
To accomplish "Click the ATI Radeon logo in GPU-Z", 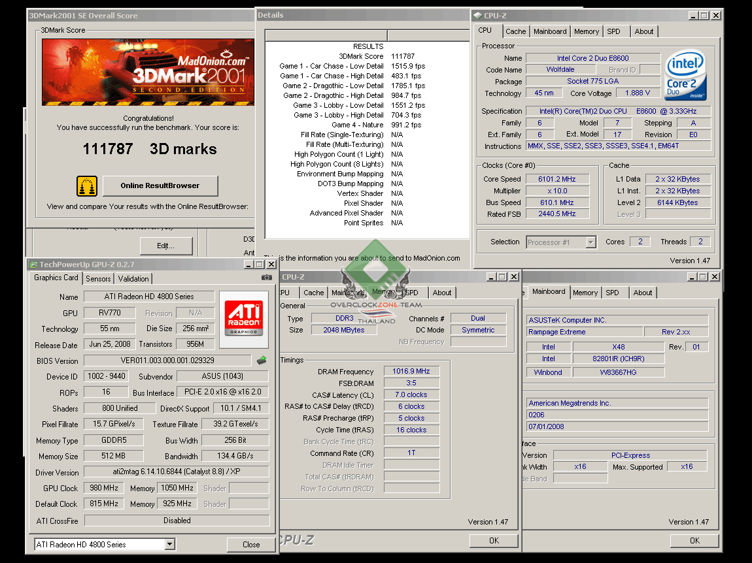I will pyautogui.click(x=244, y=319).
